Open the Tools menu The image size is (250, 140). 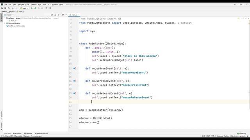click(x=44, y=5)
